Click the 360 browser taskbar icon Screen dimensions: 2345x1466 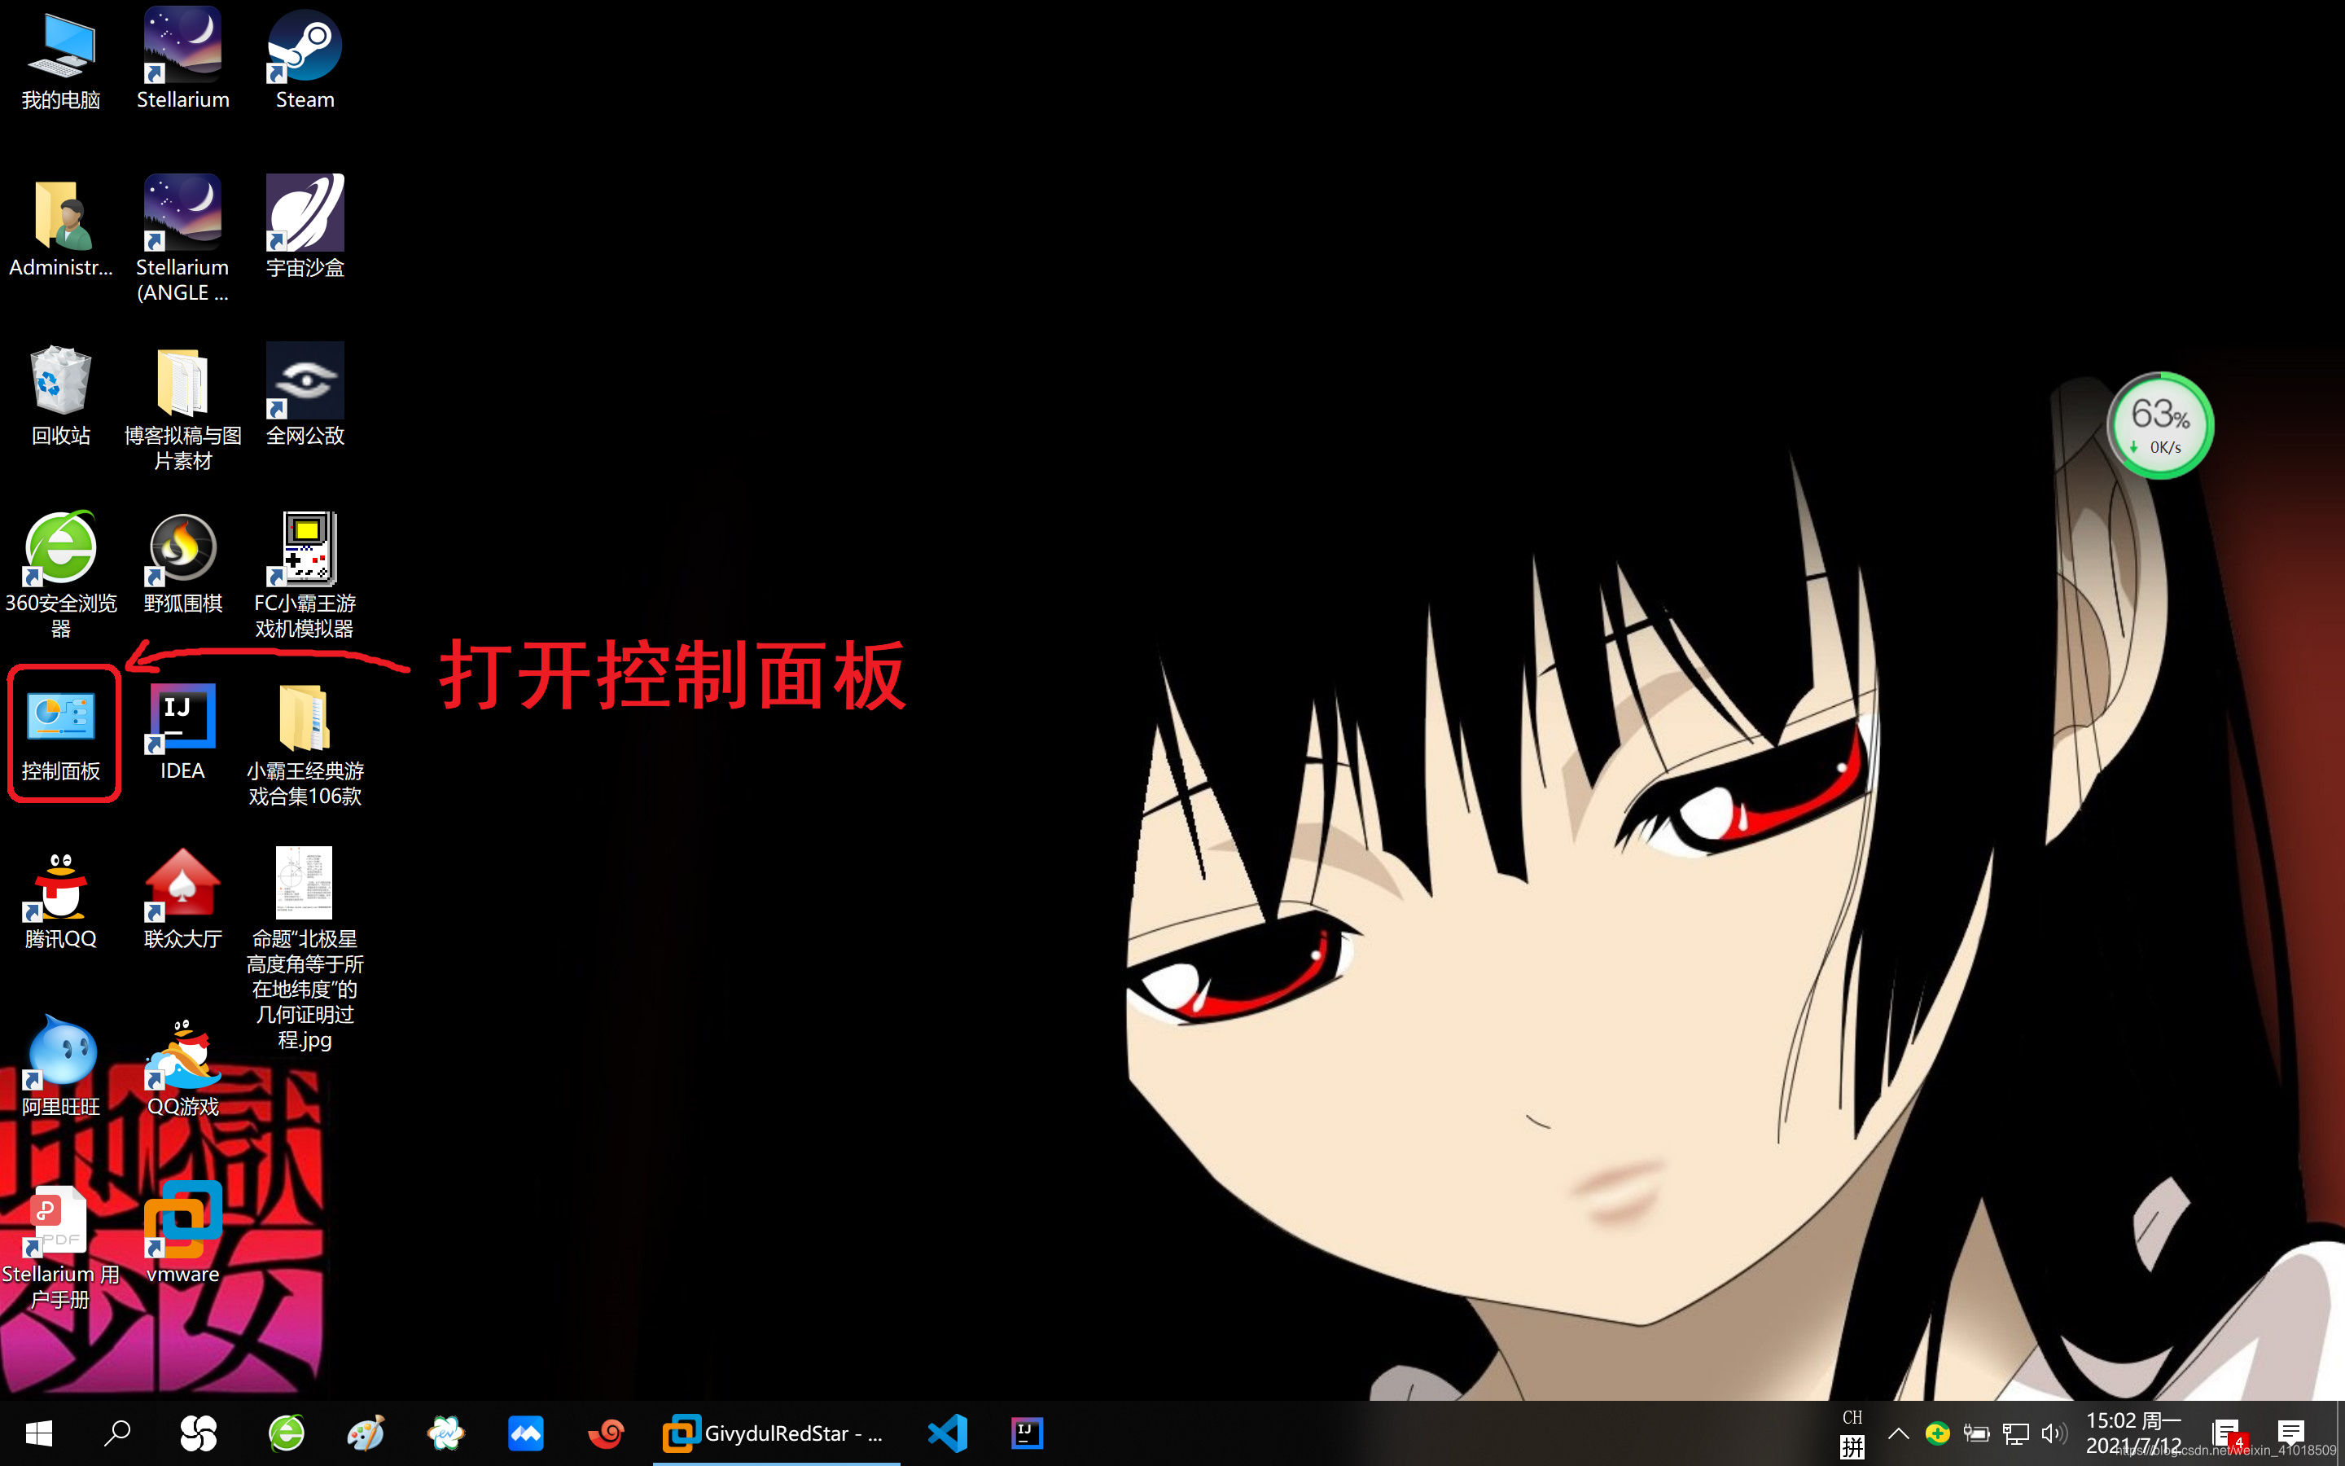tap(286, 1432)
